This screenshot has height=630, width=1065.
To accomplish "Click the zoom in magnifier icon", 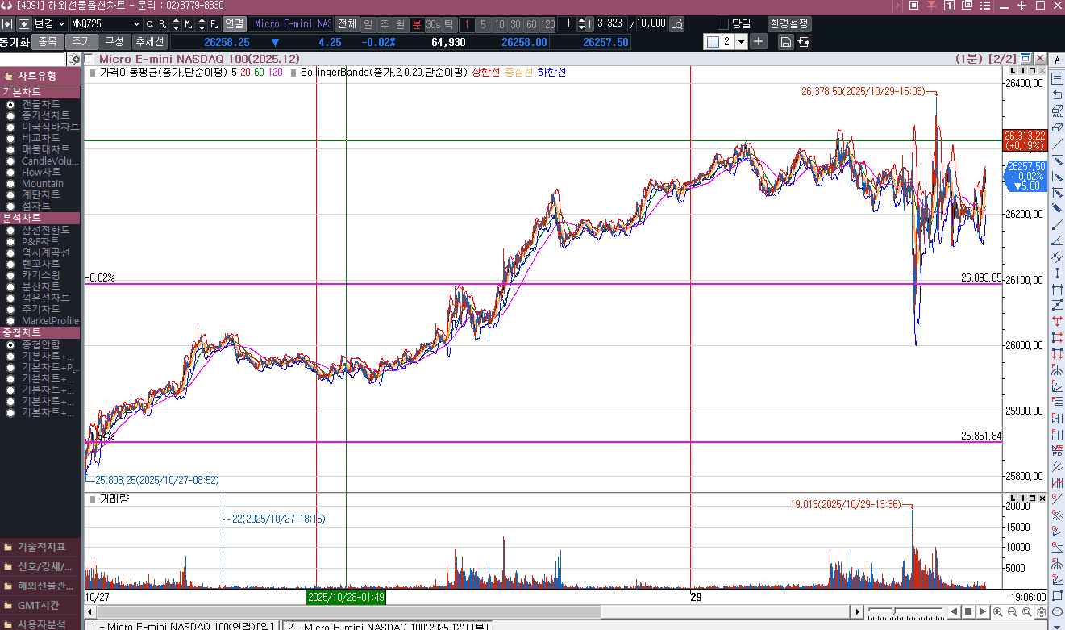I will click(x=999, y=611).
